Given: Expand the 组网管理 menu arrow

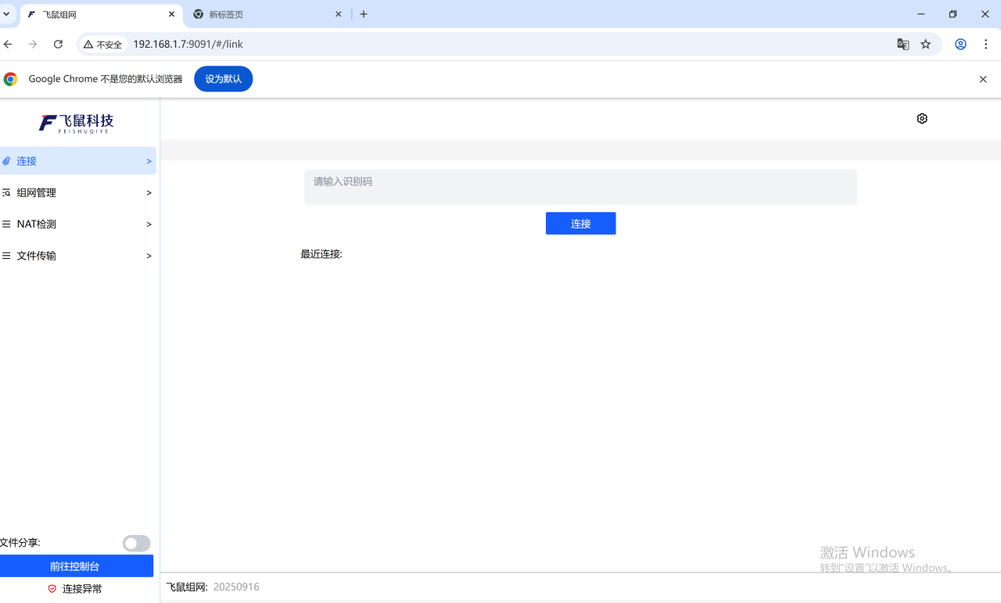Looking at the screenshot, I should point(149,193).
